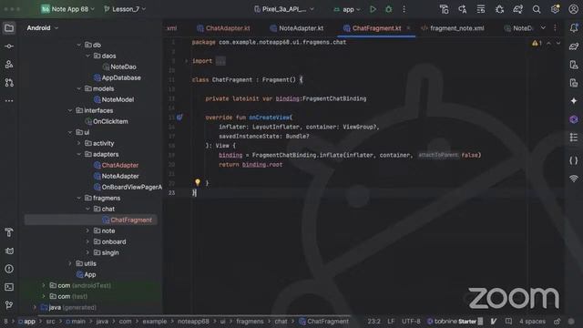Collapse the models folder
This screenshot has height=328, width=583.
(79, 89)
